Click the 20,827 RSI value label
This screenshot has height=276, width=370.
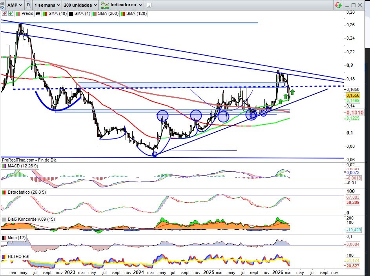353,266
